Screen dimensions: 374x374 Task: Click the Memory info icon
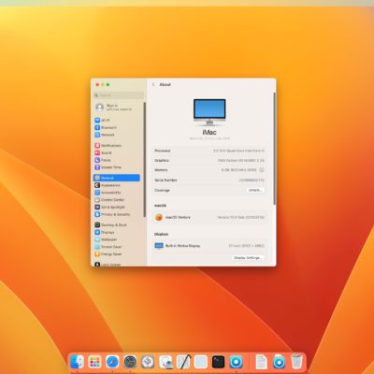point(262,170)
